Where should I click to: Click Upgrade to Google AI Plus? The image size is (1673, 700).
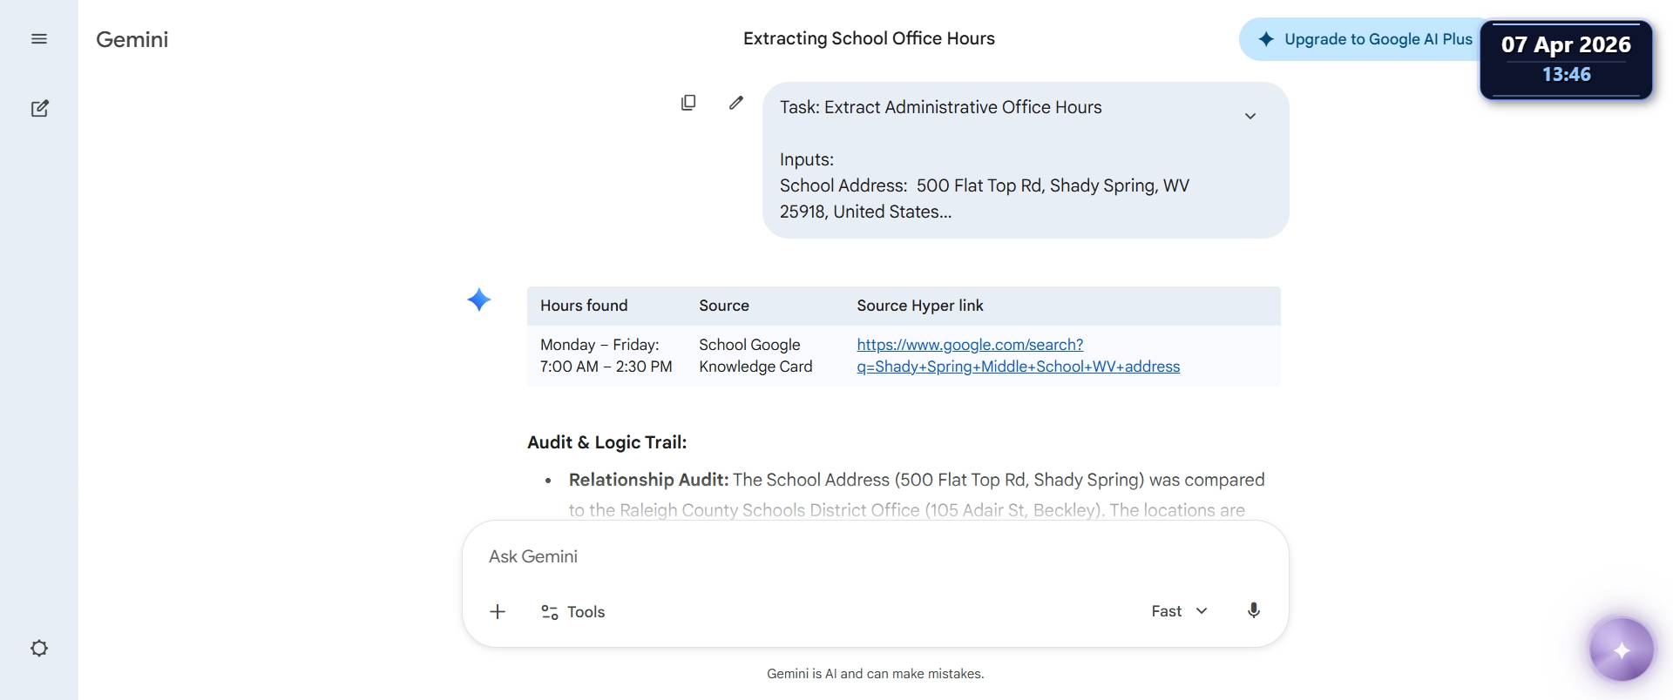(x=1365, y=39)
